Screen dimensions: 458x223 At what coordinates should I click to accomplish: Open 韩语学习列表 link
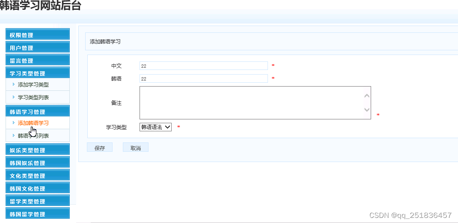[x=33, y=136]
